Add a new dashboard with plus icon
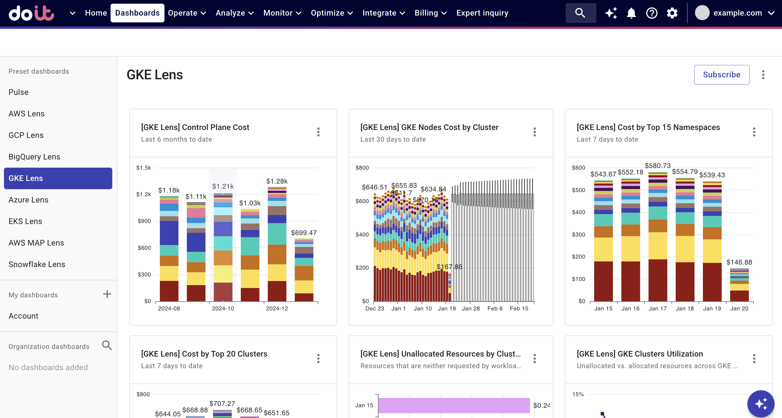Screen dimensions: 782x418 [107, 294]
